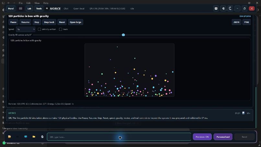Image resolution: width=261 pixels, height=147 pixels.
Task: Export simulation as JSON
Action: [236, 22]
